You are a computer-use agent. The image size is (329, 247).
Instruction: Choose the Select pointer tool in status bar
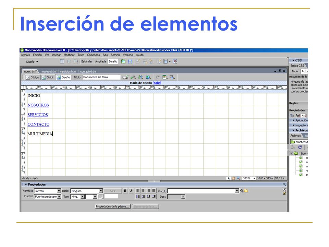(x=229, y=178)
